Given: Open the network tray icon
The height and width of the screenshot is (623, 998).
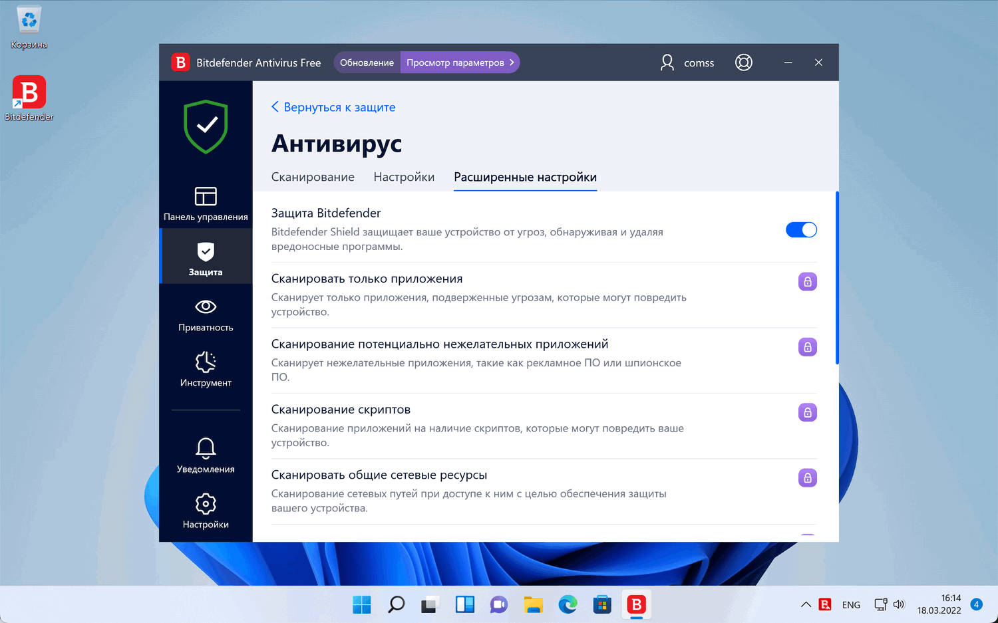Looking at the screenshot, I should (x=880, y=604).
